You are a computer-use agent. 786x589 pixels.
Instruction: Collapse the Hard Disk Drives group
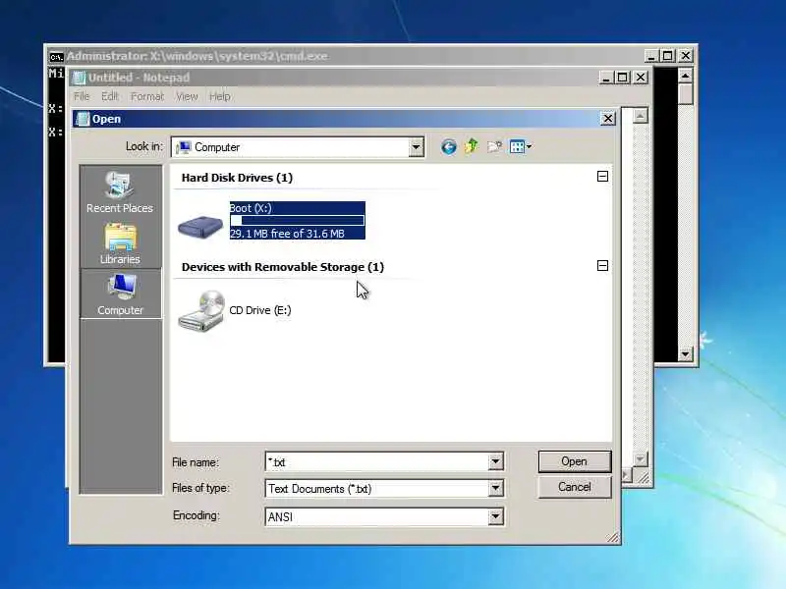click(x=602, y=177)
